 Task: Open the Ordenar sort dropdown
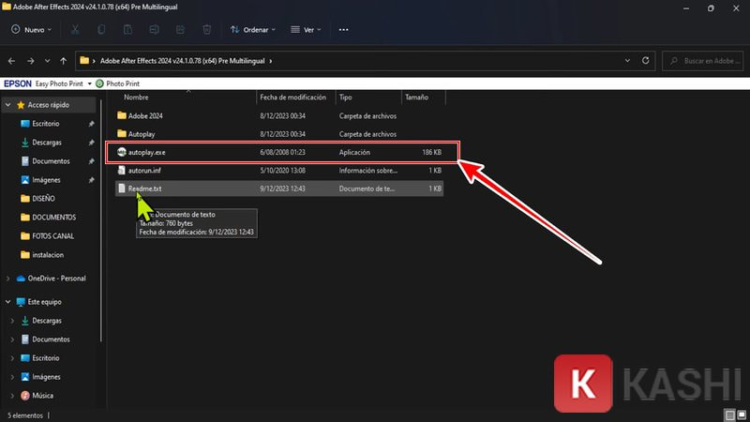[x=252, y=30]
